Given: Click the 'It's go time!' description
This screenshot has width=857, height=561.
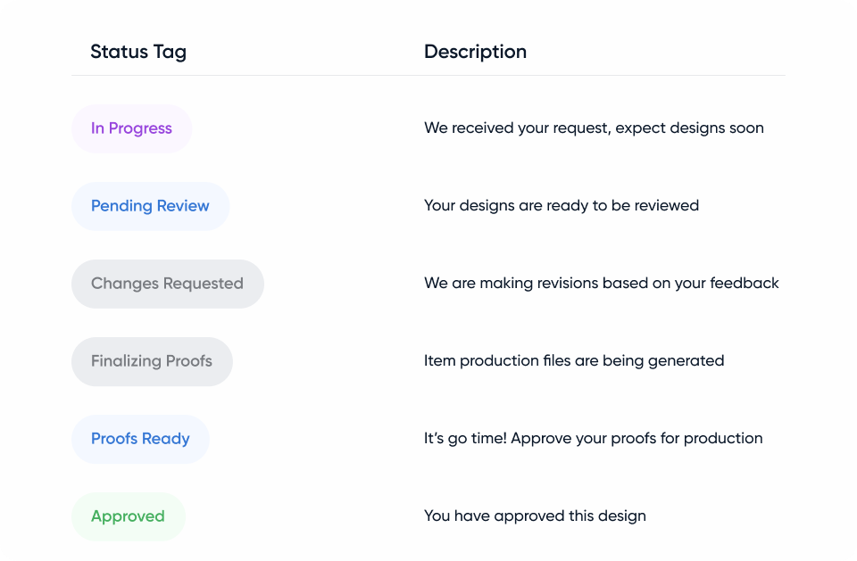Looking at the screenshot, I should pos(593,439).
